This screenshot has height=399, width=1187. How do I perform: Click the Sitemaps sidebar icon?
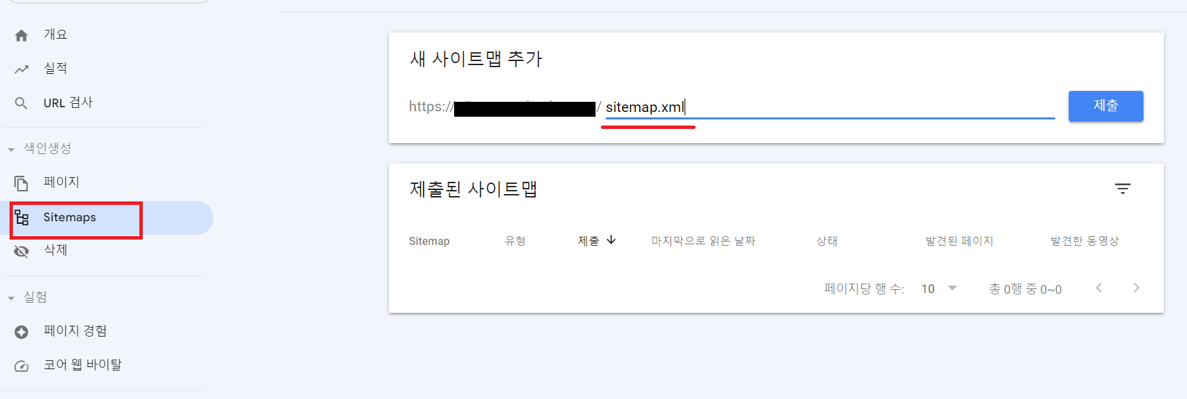(x=21, y=217)
